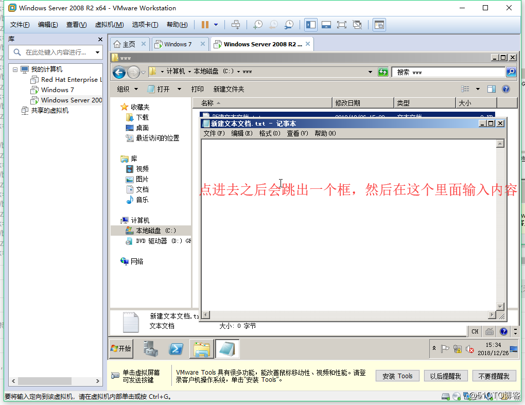Open the 开始 start menu

(121, 348)
